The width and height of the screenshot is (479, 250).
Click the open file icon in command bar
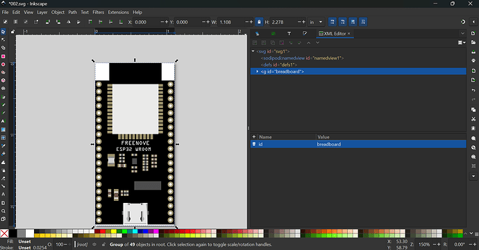click(x=473, y=42)
